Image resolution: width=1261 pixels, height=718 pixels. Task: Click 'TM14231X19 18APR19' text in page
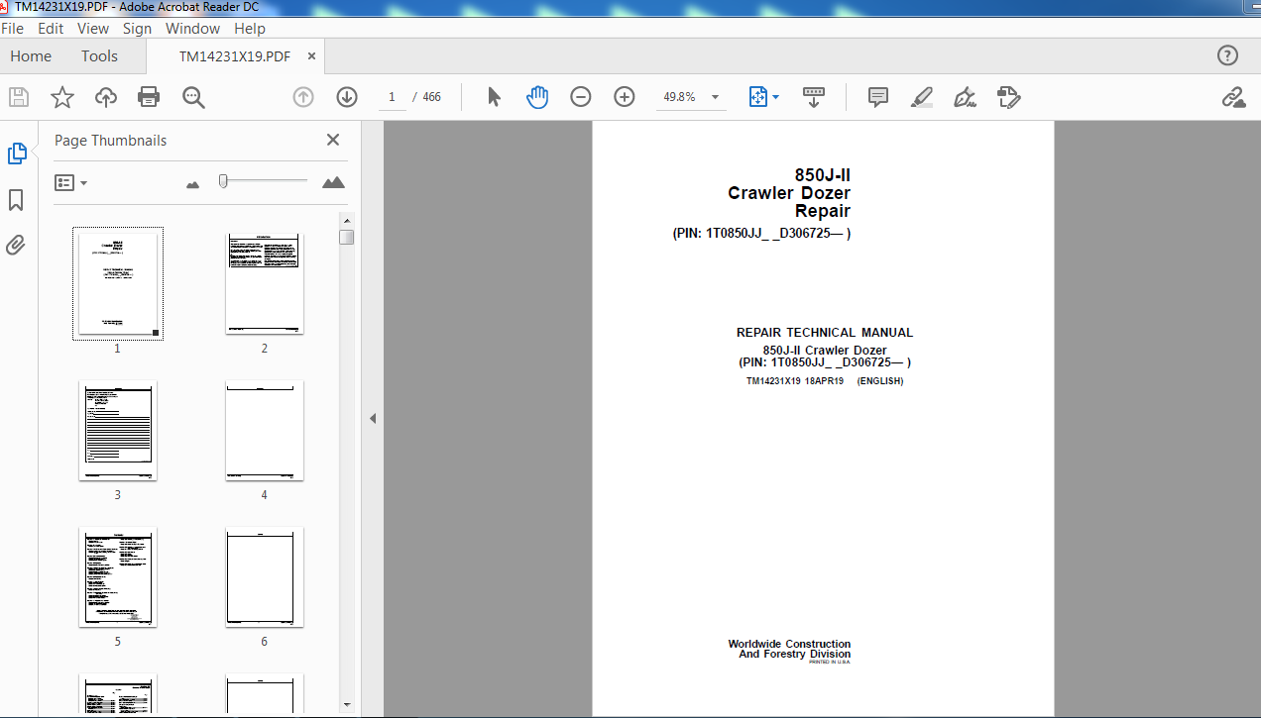[795, 381]
